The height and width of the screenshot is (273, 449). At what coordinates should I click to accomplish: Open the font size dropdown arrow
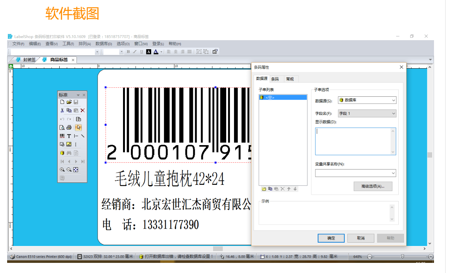(x=122, y=52)
